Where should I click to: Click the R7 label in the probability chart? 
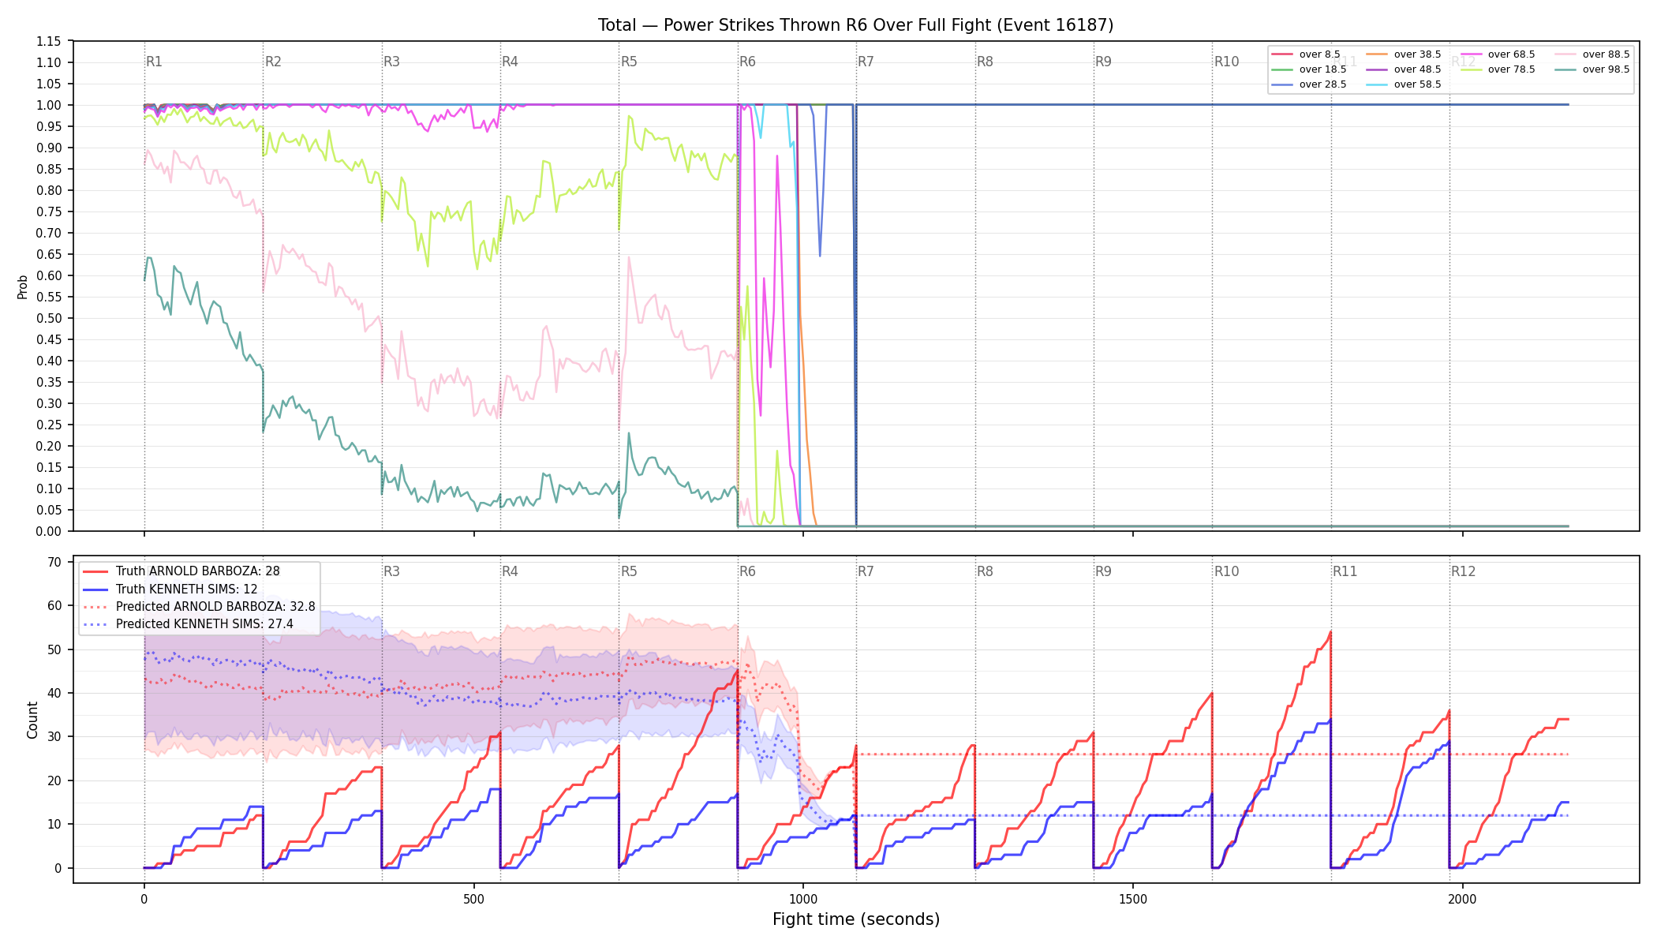866,62
